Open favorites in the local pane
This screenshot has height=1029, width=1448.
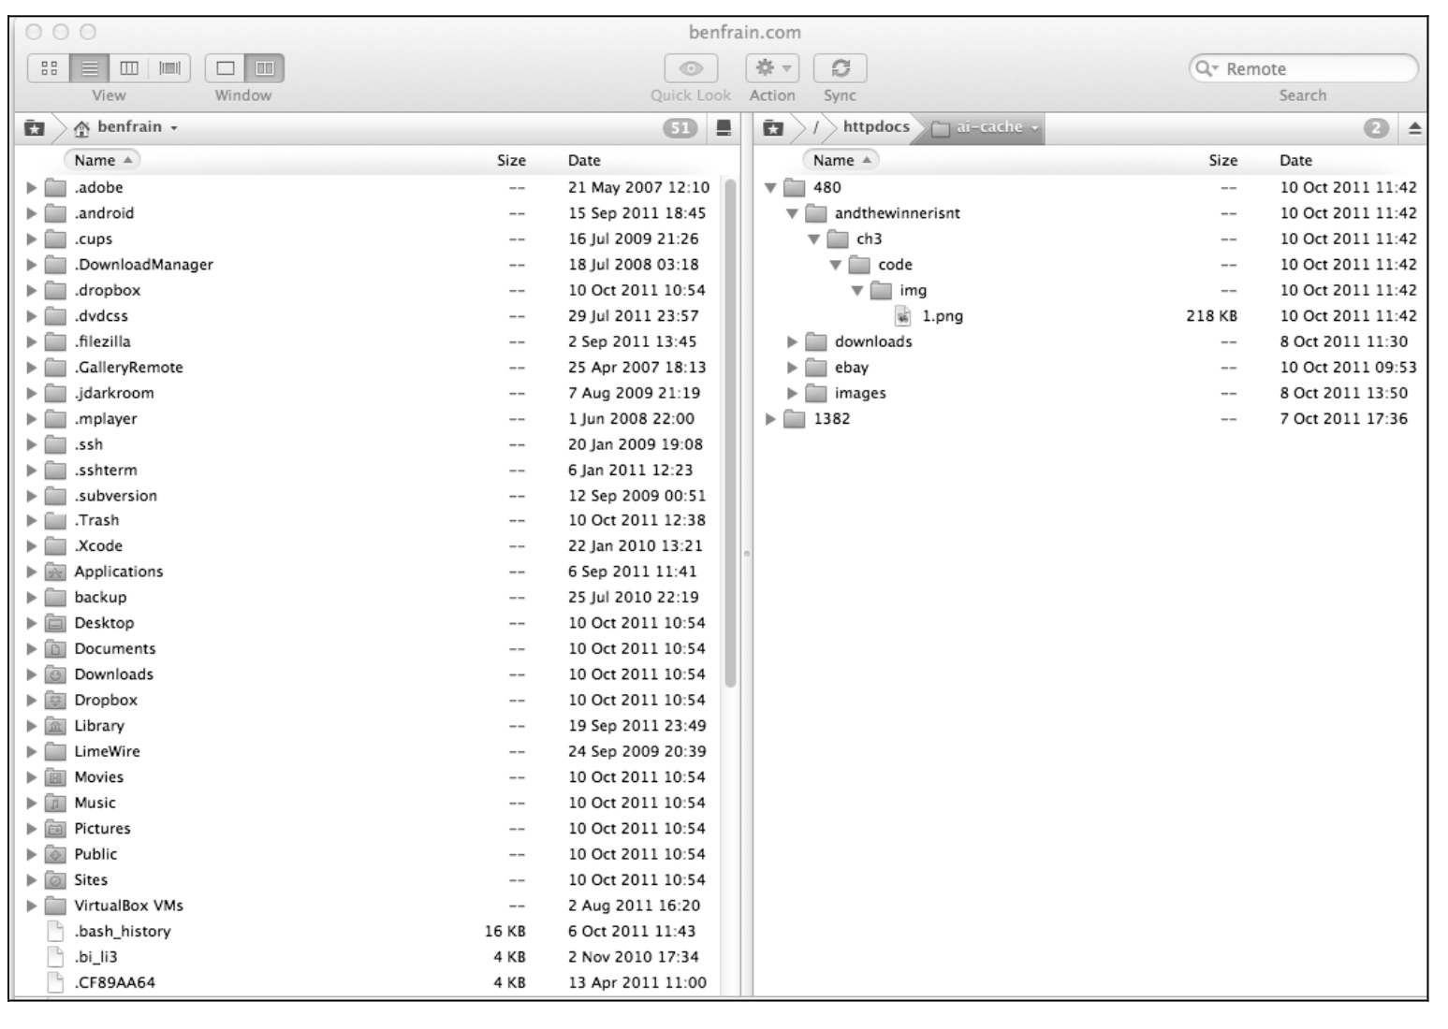[35, 128]
